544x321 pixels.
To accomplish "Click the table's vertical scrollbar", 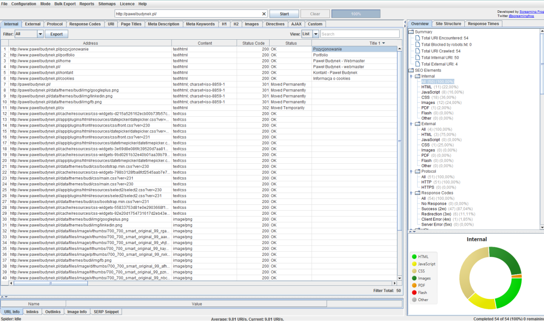I will coord(400,163).
